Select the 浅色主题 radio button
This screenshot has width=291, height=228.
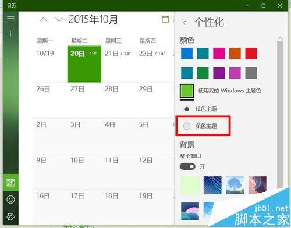(x=187, y=109)
